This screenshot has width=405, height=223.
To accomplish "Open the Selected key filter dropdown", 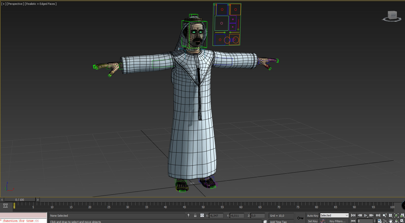I will click(334, 215).
